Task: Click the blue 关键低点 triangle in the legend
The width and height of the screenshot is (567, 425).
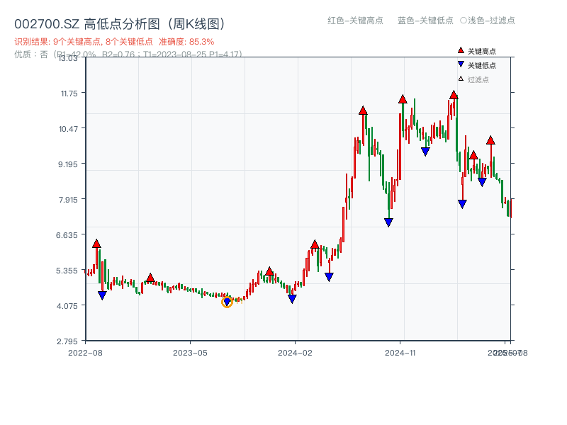Action: tap(461, 64)
